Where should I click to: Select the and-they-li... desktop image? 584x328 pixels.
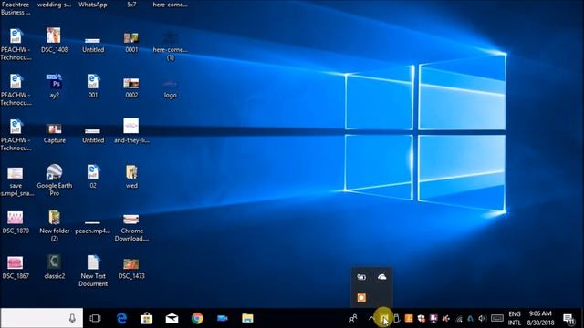(x=131, y=131)
